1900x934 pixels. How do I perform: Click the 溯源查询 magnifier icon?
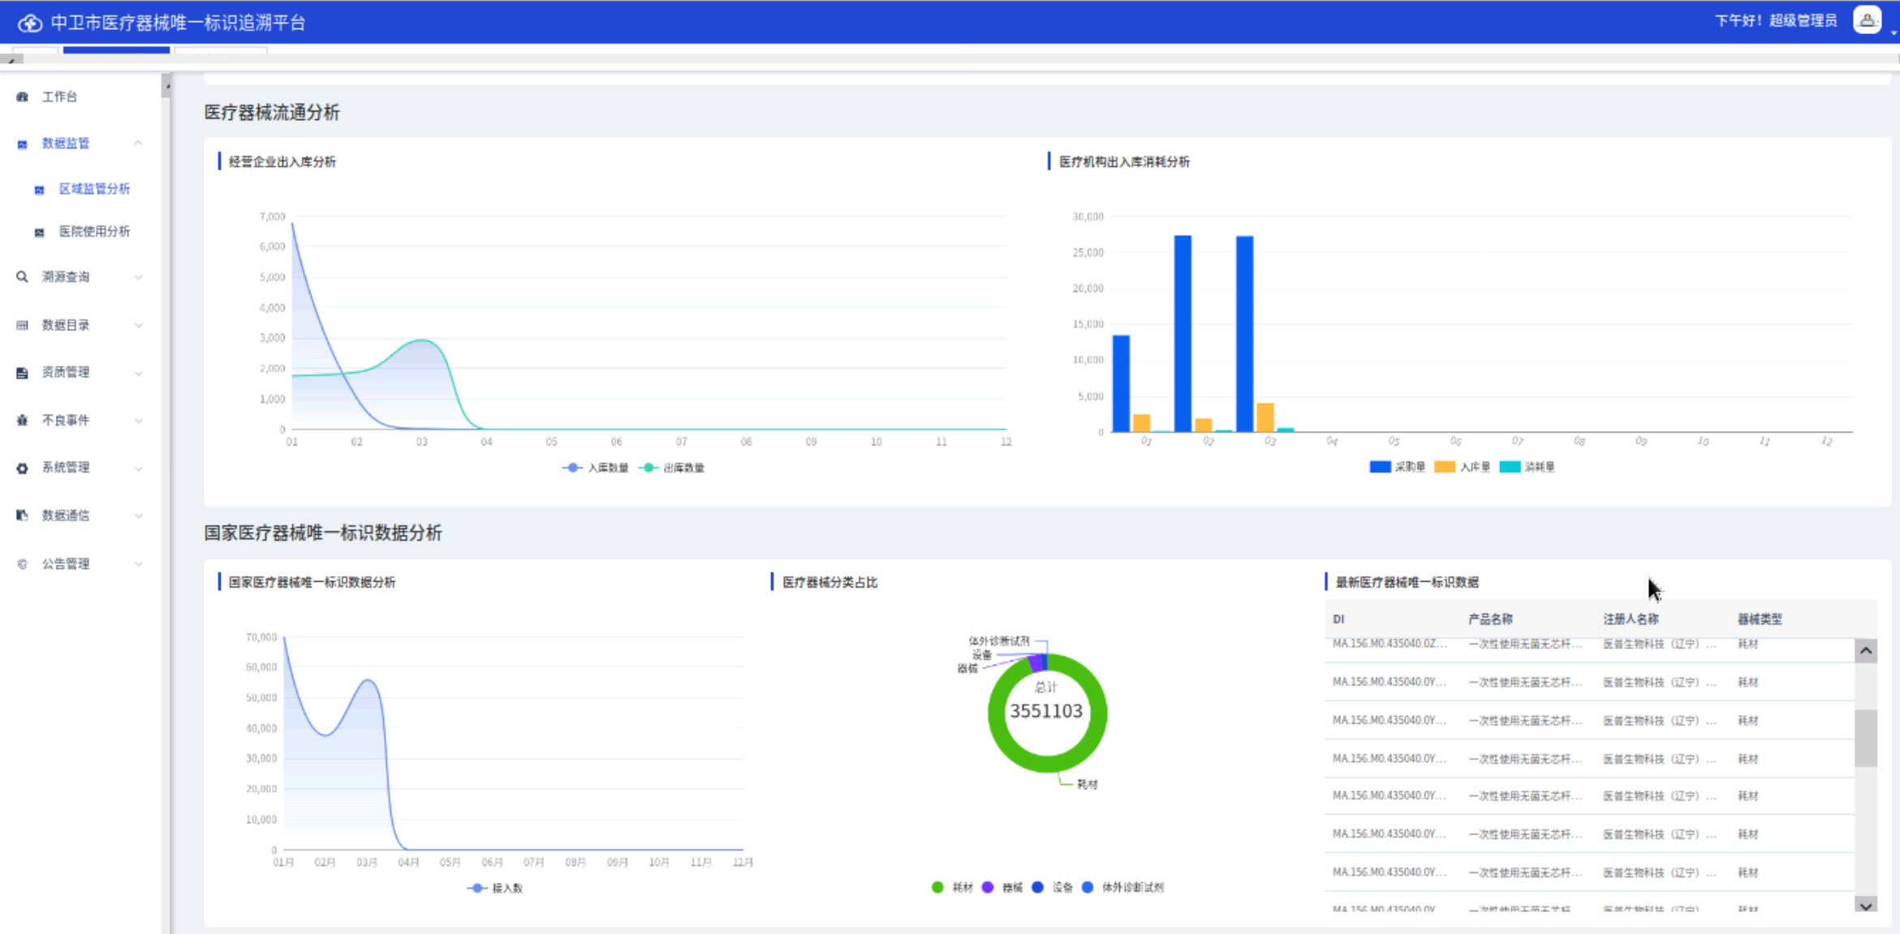(x=23, y=277)
